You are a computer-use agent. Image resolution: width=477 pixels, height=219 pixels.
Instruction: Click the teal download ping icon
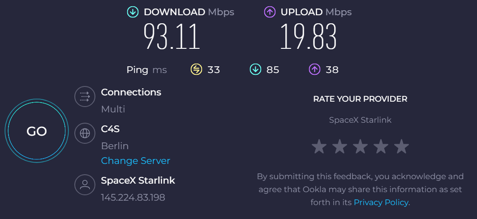click(255, 69)
